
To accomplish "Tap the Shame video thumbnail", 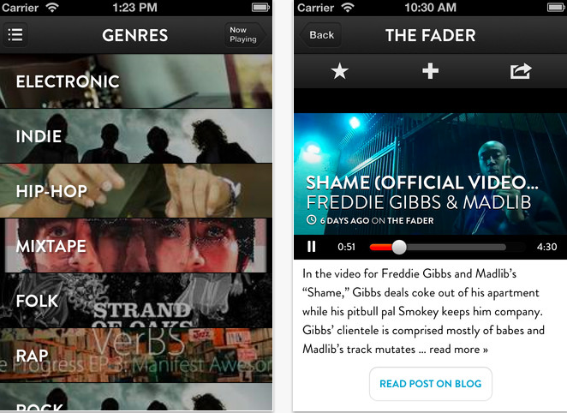I will (430, 174).
